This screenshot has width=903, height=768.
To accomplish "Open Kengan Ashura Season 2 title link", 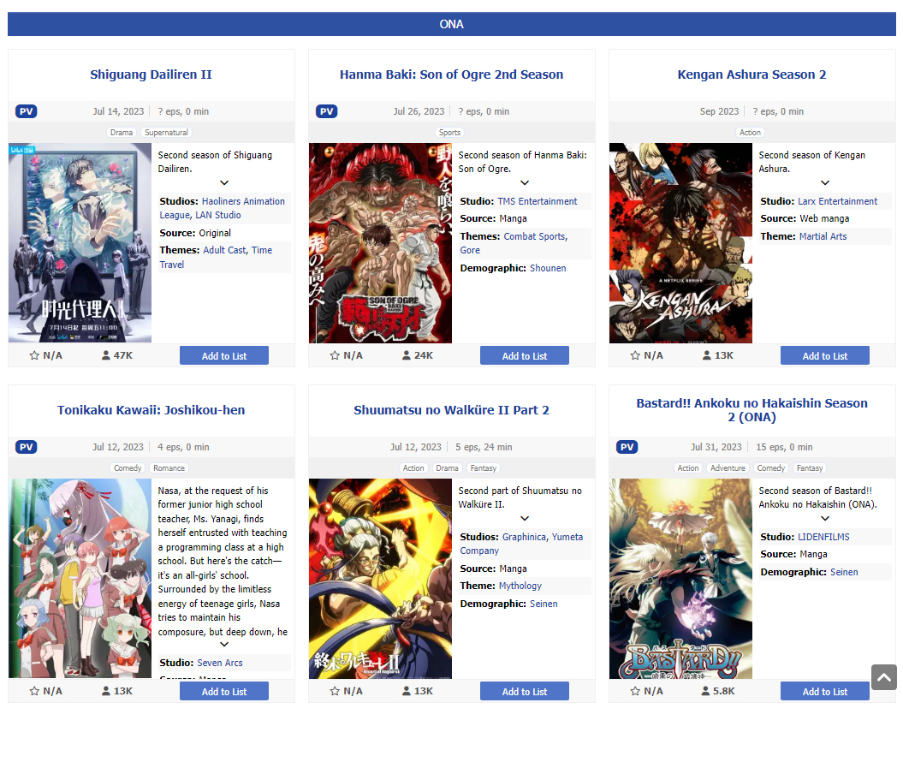I will click(x=752, y=74).
